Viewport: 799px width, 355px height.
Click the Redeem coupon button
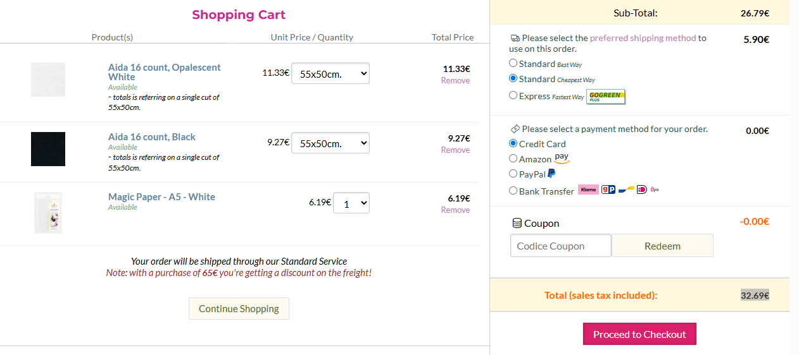(x=662, y=246)
